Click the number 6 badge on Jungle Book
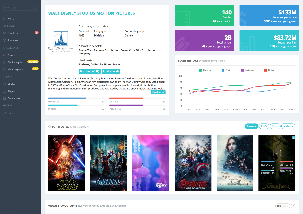This screenshot has height=214, width=303. tap(293, 138)
